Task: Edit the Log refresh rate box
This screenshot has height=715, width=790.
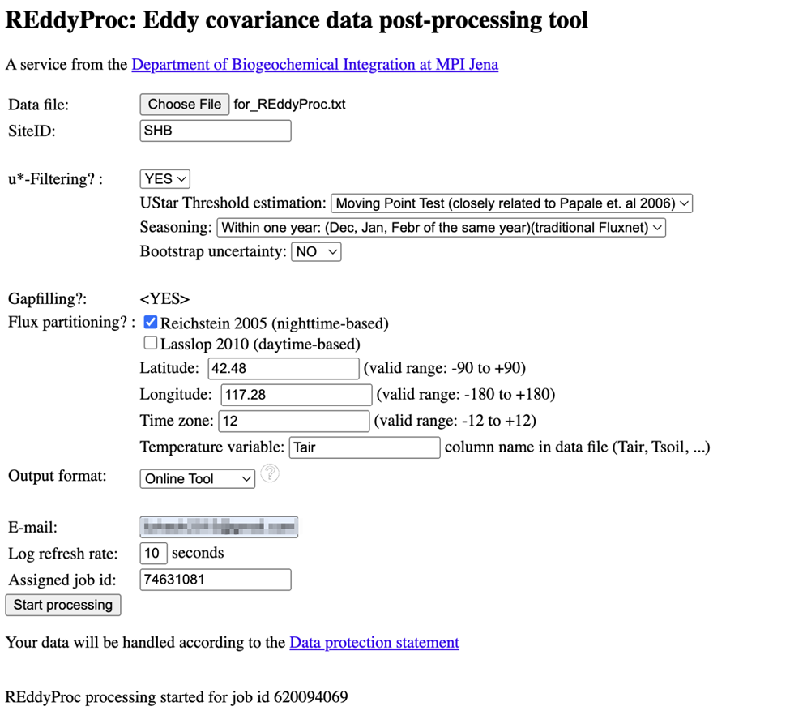Action: coord(153,554)
